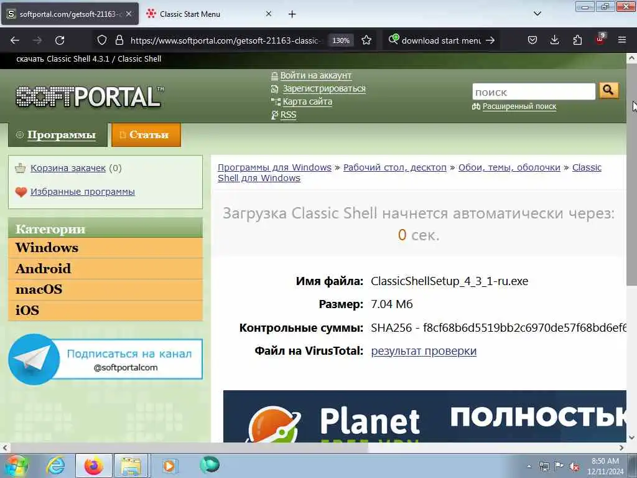Open the Войти на аккаунт link
This screenshot has width=637, height=478.
[315, 75]
